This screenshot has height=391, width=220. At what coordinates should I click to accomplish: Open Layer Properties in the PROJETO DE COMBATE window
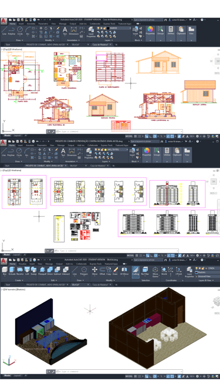click(x=89, y=153)
